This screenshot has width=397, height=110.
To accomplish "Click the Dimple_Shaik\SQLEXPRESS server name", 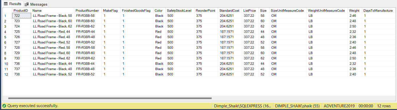I will (242, 106).
